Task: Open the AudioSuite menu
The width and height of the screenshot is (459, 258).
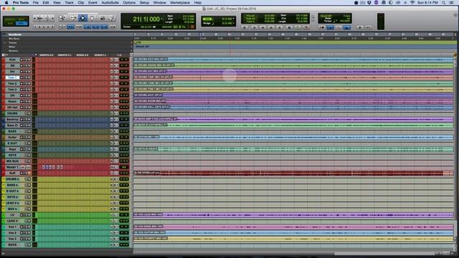Action: (110, 3)
